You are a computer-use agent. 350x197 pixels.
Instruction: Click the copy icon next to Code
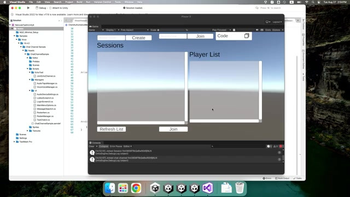[247, 36]
